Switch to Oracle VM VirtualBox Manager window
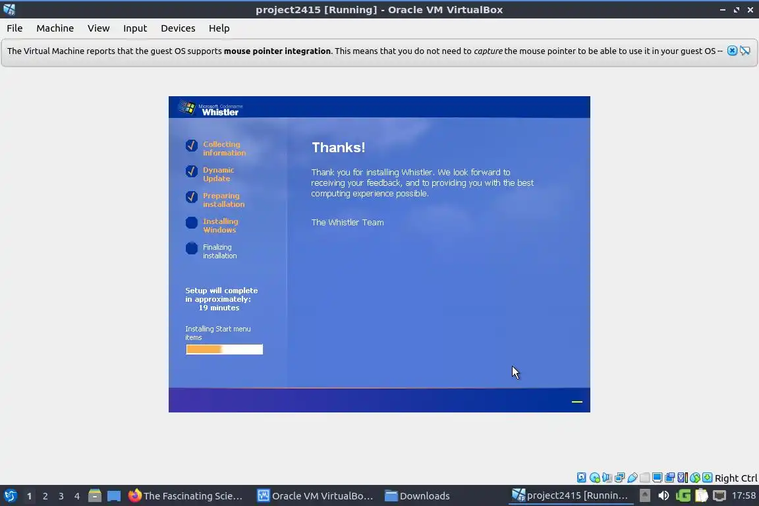 (315, 496)
